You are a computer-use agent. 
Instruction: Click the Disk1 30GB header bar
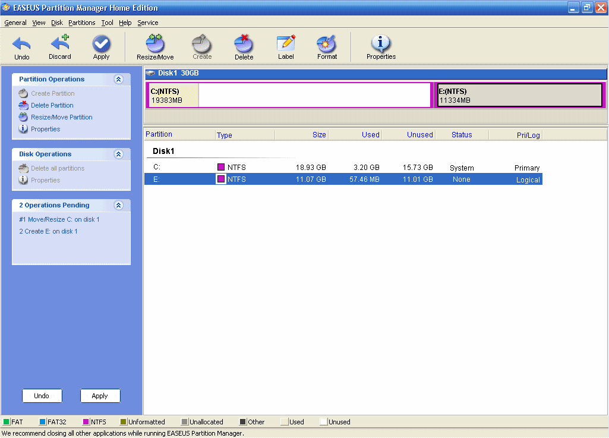pyautogui.click(x=376, y=73)
